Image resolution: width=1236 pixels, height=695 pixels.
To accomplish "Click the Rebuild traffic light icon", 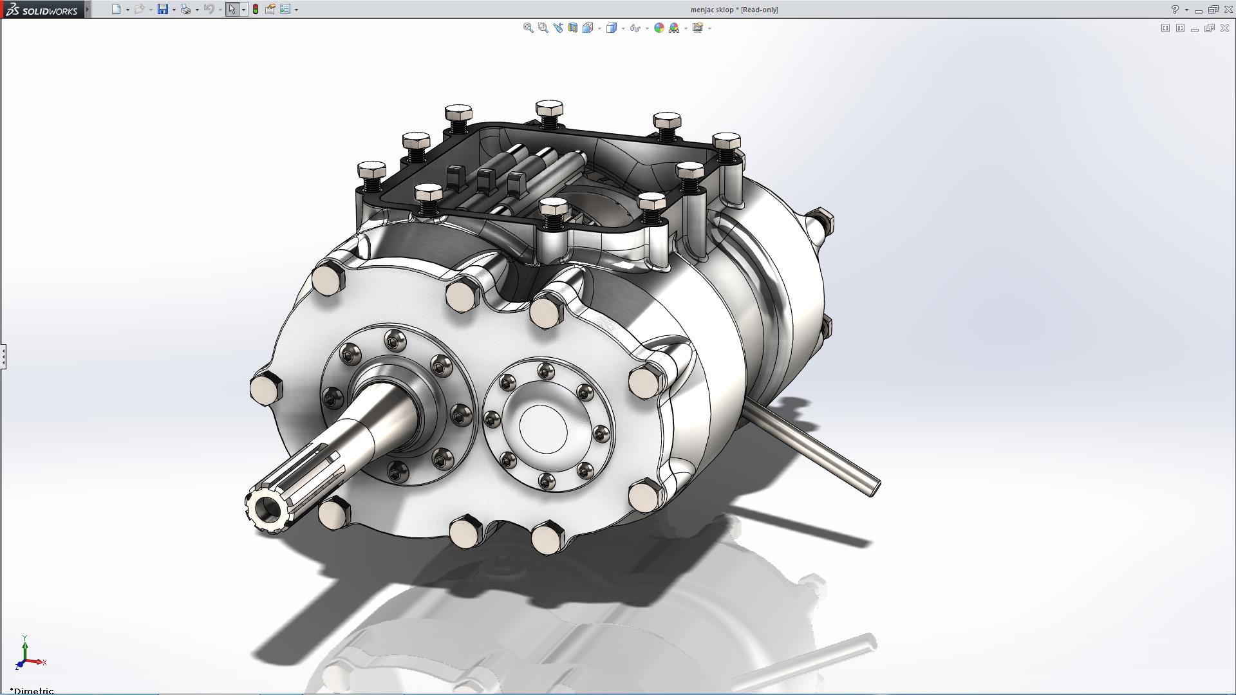I will click(256, 9).
